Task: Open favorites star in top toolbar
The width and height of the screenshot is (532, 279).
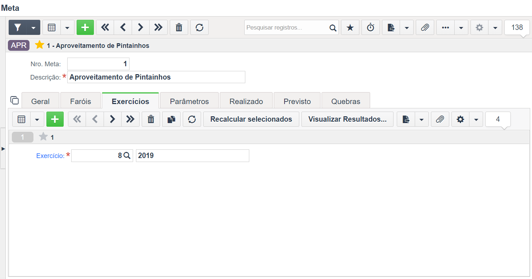Action: [350, 27]
